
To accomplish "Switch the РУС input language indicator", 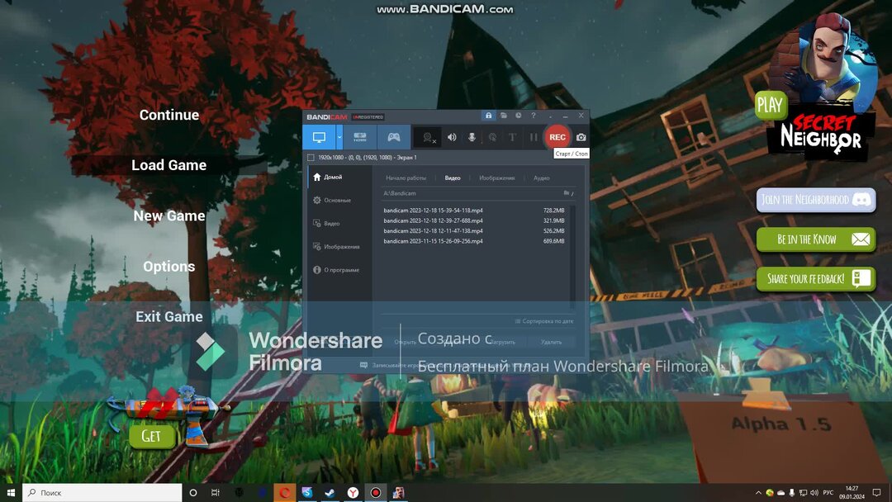I will (828, 492).
